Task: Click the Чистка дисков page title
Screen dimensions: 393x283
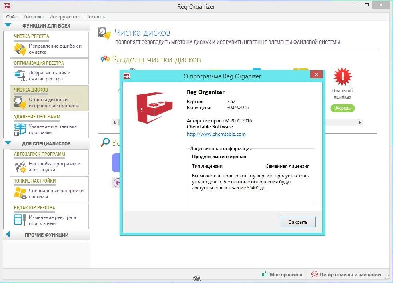Action: [142, 33]
